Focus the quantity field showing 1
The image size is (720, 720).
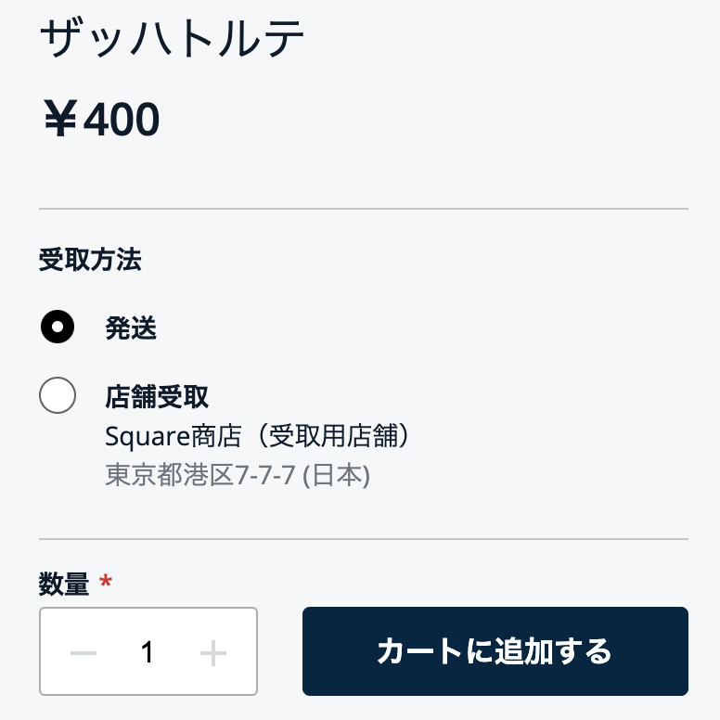[x=148, y=653]
